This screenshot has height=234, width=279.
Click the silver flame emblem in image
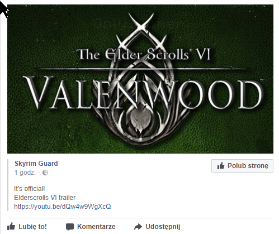click(140, 119)
